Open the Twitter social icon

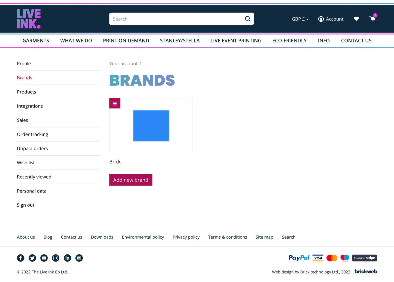32,258
